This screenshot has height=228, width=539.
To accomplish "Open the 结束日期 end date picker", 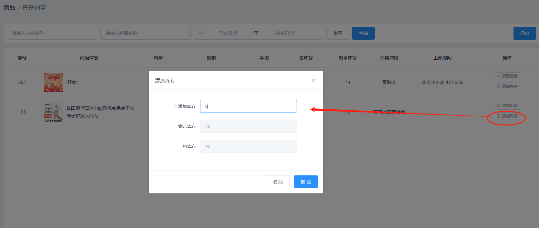I will click(284, 33).
